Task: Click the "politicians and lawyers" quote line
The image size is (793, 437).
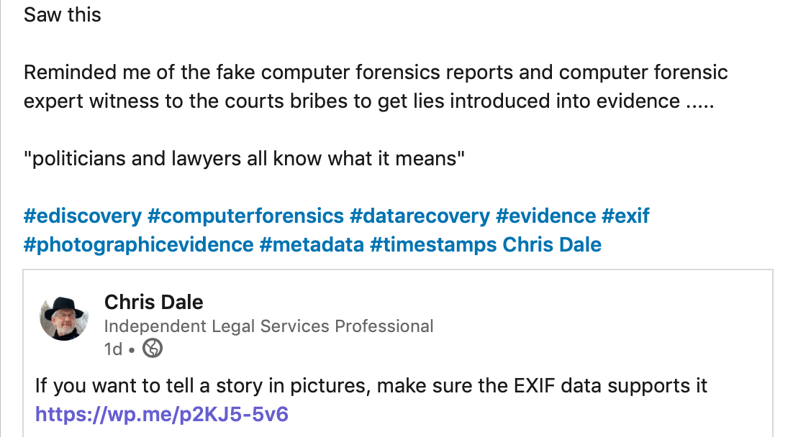Action: (x=245, y=158)
